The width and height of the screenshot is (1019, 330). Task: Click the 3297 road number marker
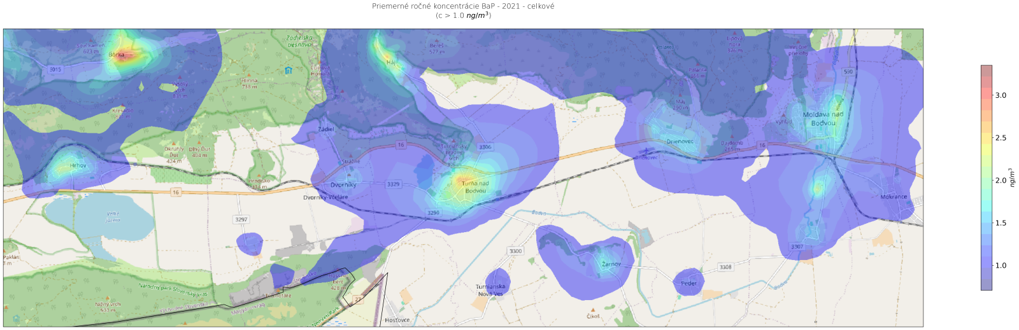click(241, 219)
